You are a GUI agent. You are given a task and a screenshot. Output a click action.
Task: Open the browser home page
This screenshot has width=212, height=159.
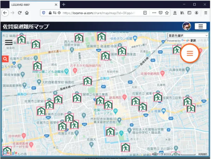[x=27, y=13]
